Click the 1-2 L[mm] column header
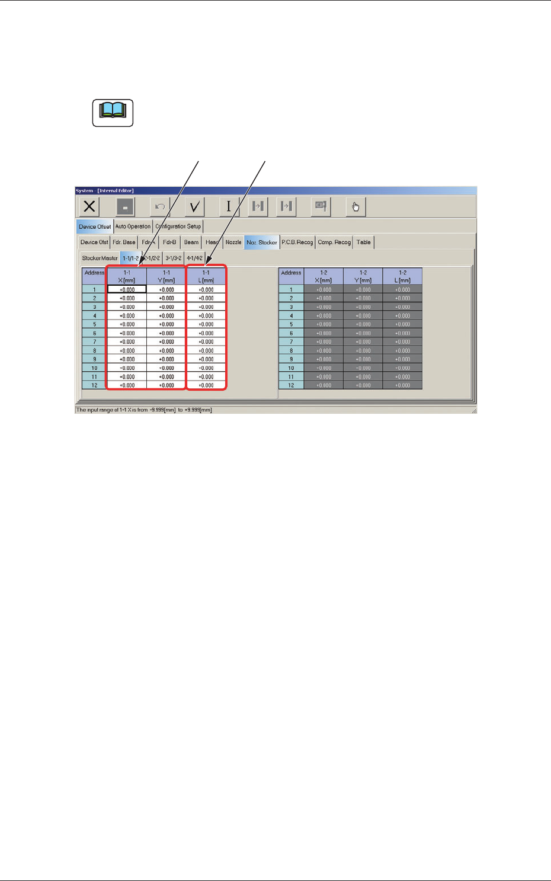The image size is (551, 881). tap(403, 276)
